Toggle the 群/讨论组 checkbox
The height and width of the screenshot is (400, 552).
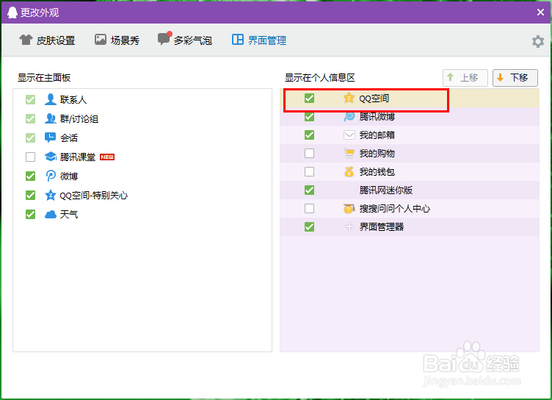[31, 119]
